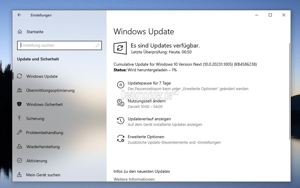Image resolution: width=300 pixels, height=188 pixels.
Task: Open the Mein Gerät suchen locator icon
Action: (x=19, y=175)
